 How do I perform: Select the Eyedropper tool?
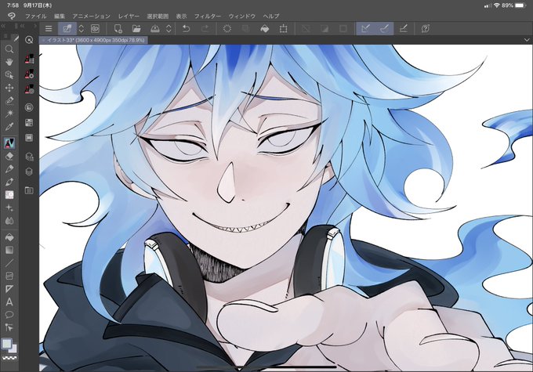click(9, 126)
